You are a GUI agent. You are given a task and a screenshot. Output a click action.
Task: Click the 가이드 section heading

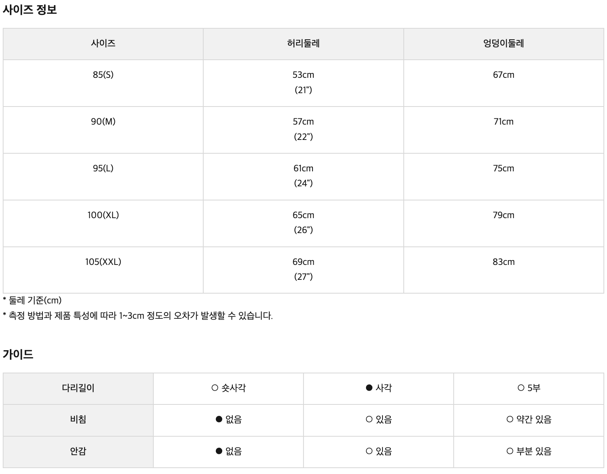coord(18,354)
